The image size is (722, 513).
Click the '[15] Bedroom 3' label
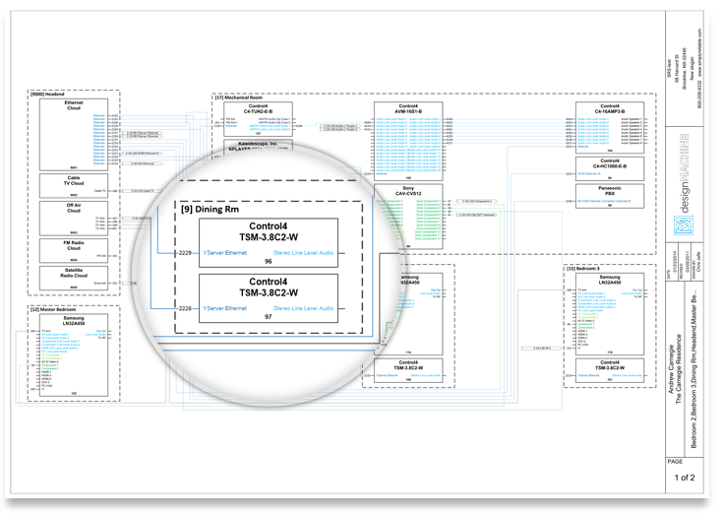pyautogui.click(x=583, y=268)
